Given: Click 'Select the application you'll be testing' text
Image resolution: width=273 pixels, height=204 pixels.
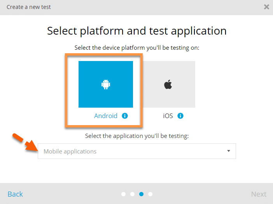Looking at the screenshot, I should pos(137,136).
